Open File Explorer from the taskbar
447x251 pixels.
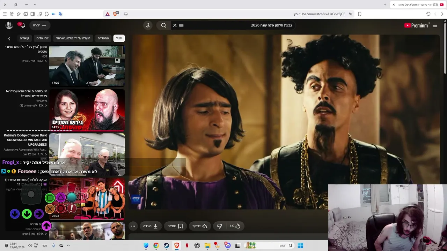coord(207,245)
